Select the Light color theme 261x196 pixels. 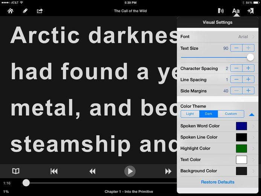190,114
